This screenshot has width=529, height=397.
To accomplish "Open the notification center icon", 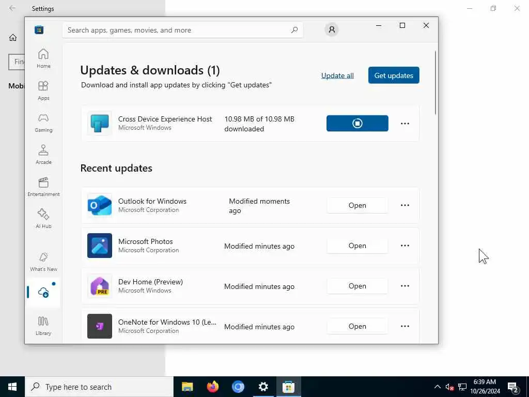I will [x=513, y=387].
